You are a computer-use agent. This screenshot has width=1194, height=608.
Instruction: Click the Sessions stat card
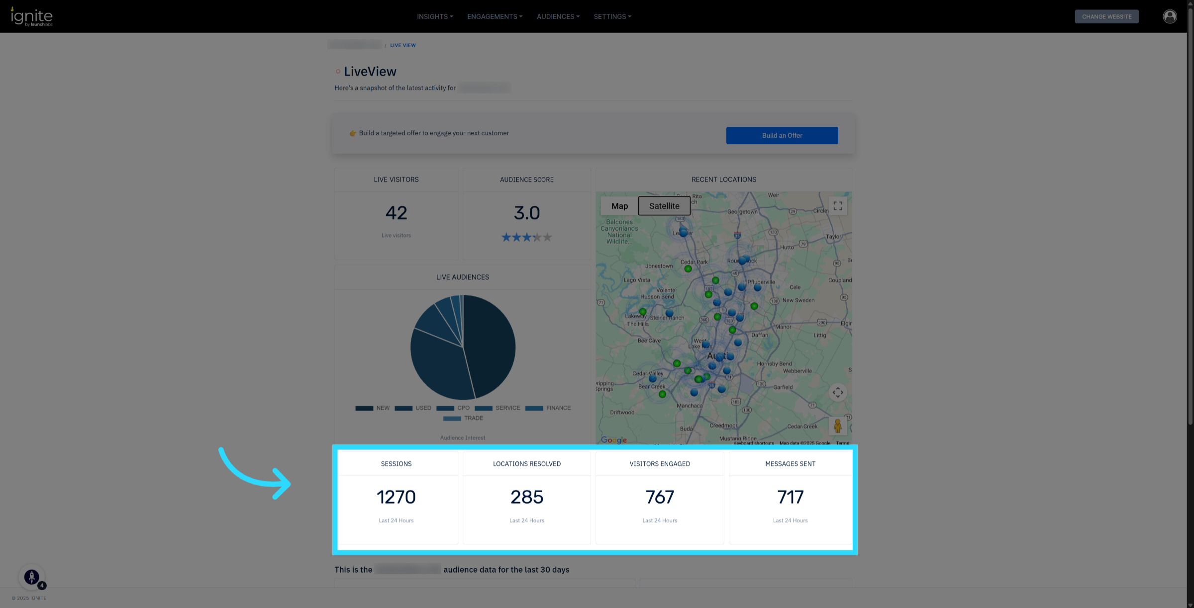coord(396,497)
